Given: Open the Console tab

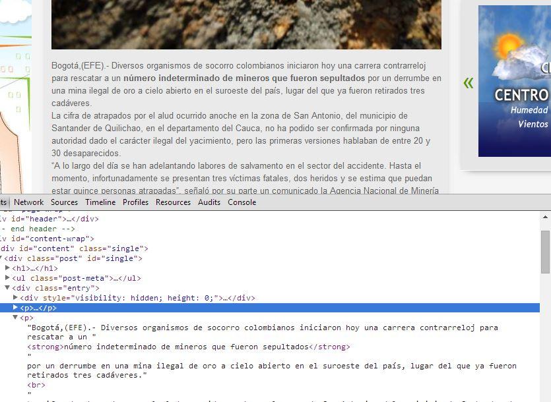Looking at the screenshot, I should click(x=242, y=202).
